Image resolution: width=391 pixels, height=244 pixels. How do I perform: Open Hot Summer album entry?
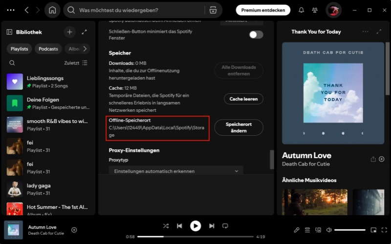(48, 209)
